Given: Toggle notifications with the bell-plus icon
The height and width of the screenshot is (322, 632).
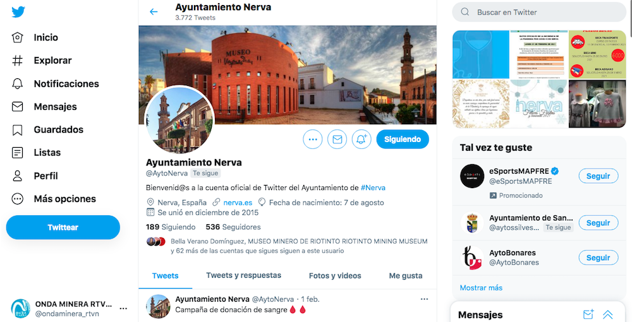Looking at the screenshot, I should pos(362,140).
